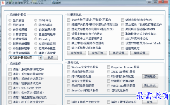The image size is (172, 105).
Task: Check 清除：休眠产生的文件
Action: pyautogui.click(x=69, y=102)
